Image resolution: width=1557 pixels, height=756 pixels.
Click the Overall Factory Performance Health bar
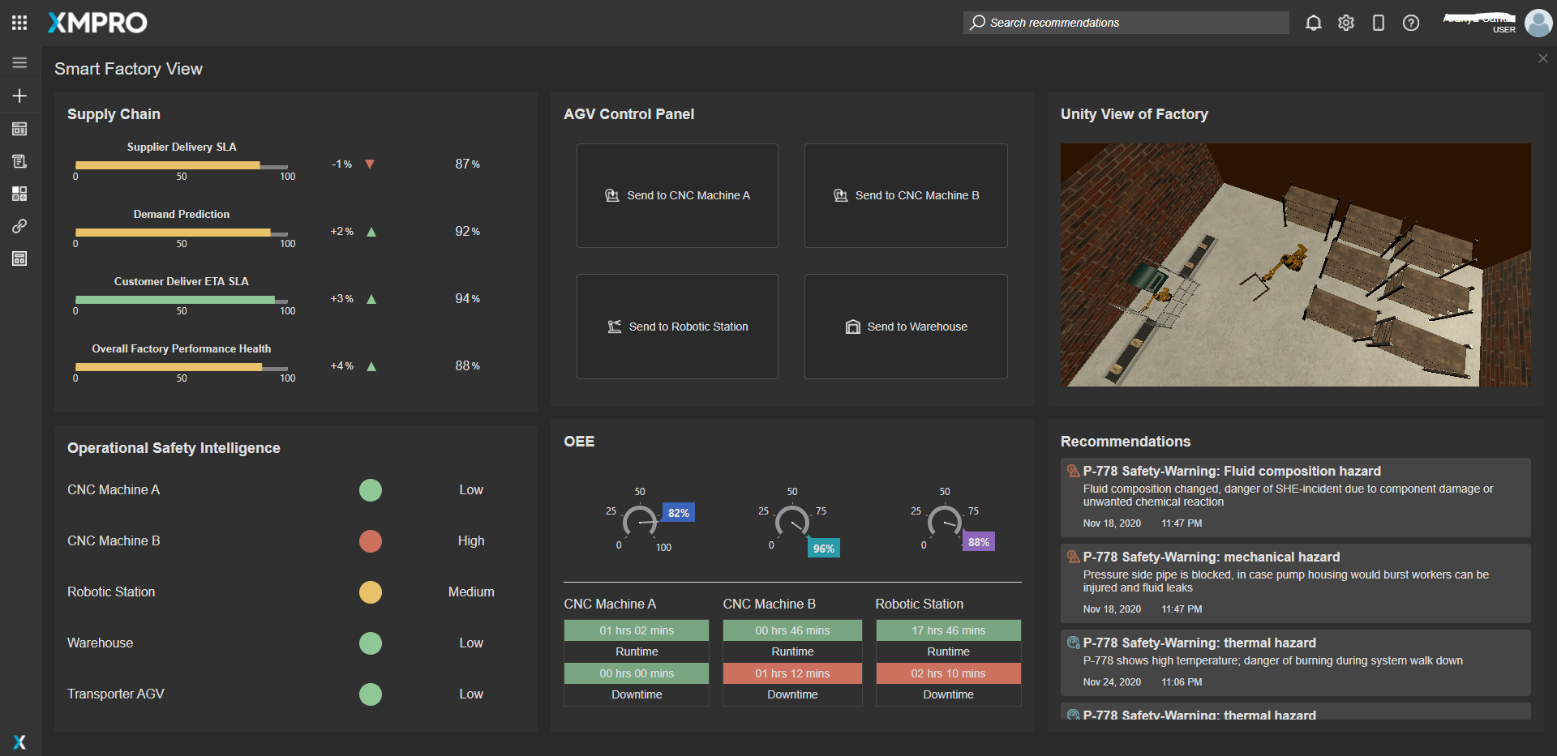[x=182, y=367]
